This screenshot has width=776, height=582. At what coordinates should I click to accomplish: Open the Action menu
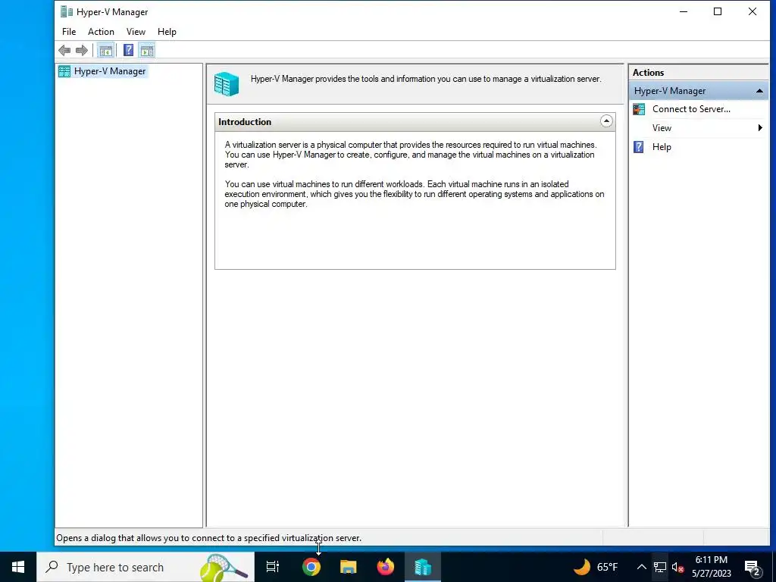[x=101, y=32]
